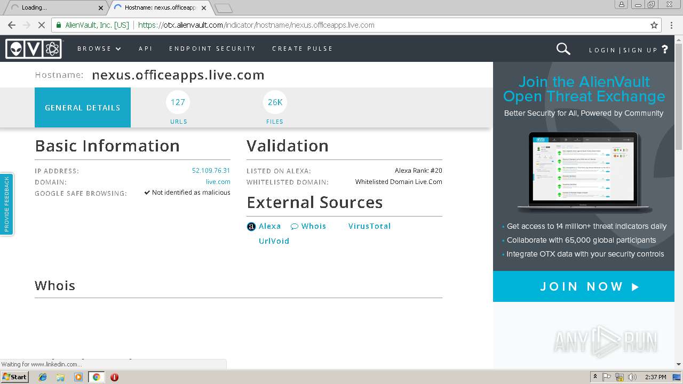Open Internet Explorer from taskbar
Screen dimensions: 683x384
(43, 377)
